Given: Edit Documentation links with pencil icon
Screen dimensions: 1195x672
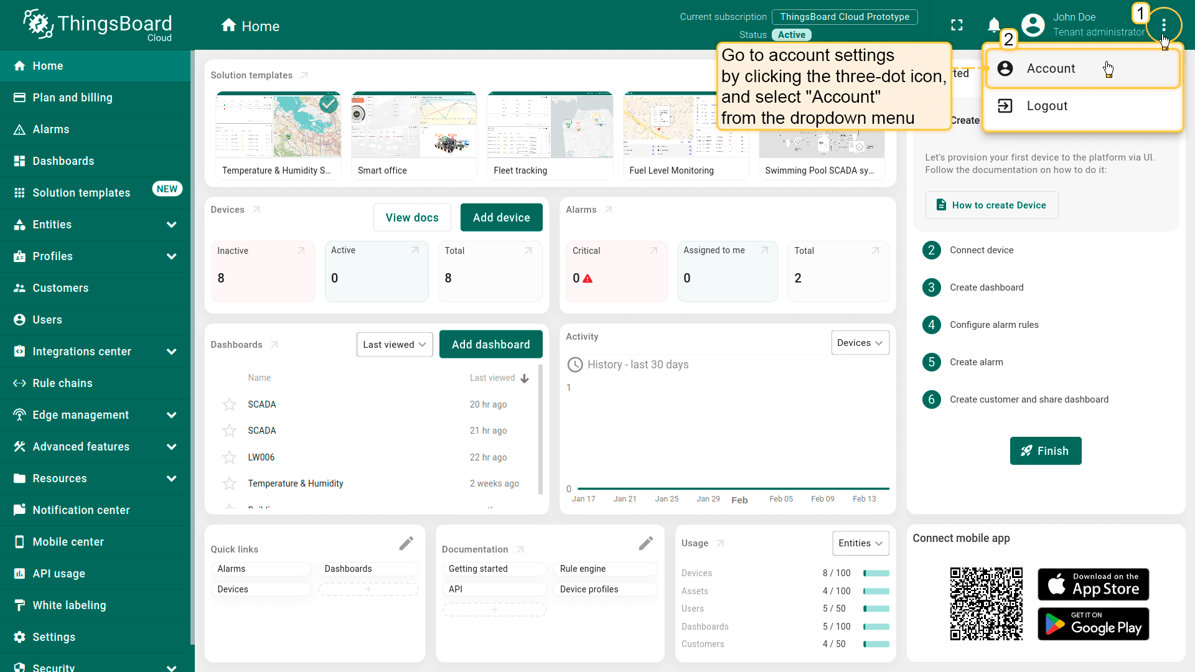Looking at the screenshot, I should pyautogui.click(x=645, y=544).
